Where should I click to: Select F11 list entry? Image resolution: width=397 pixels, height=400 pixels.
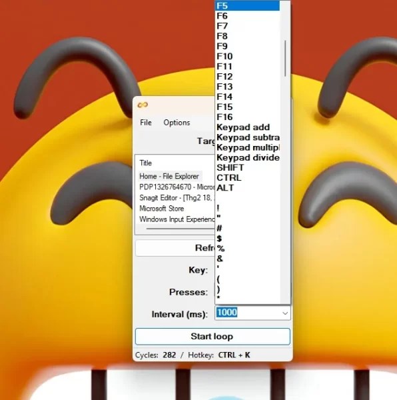coord(247,66)
